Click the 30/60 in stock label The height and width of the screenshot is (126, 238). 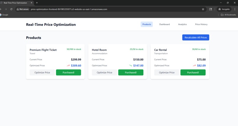199,49
